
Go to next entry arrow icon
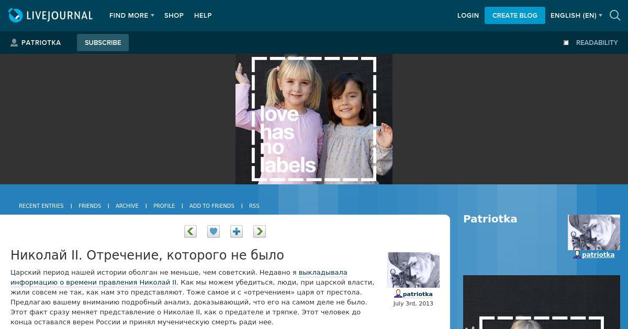coord(260,231)
